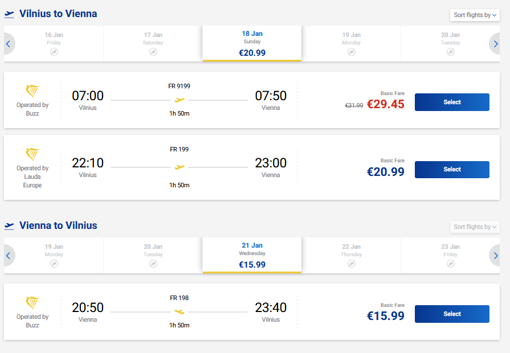Select the 07:00 Vilnius flight at €29.45

[452, 102]
